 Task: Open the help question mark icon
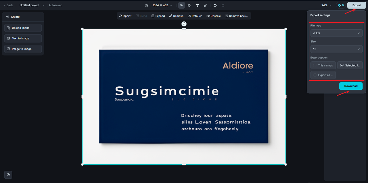coord(8,175)
